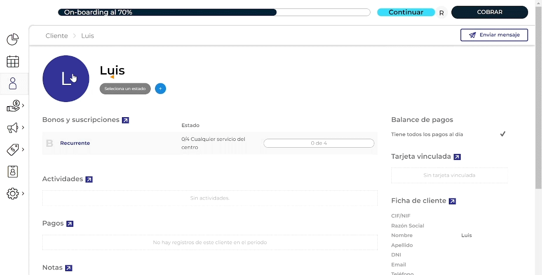Expand the payments sidebar submenu chevron
This screenshot has width=542, height=275.
pyautogui.click(x=23, y=105)
